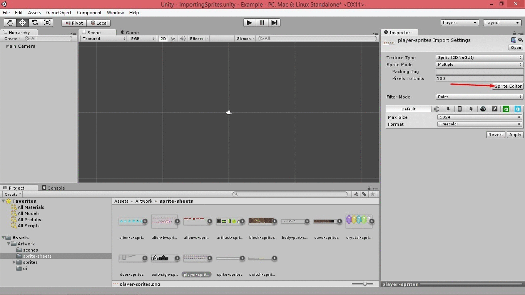The width and height of the screenshot is (525, 295).
Task: Toggle scene lighting with the sun icon
Action: pyautogui.click(x=173, y=38)
